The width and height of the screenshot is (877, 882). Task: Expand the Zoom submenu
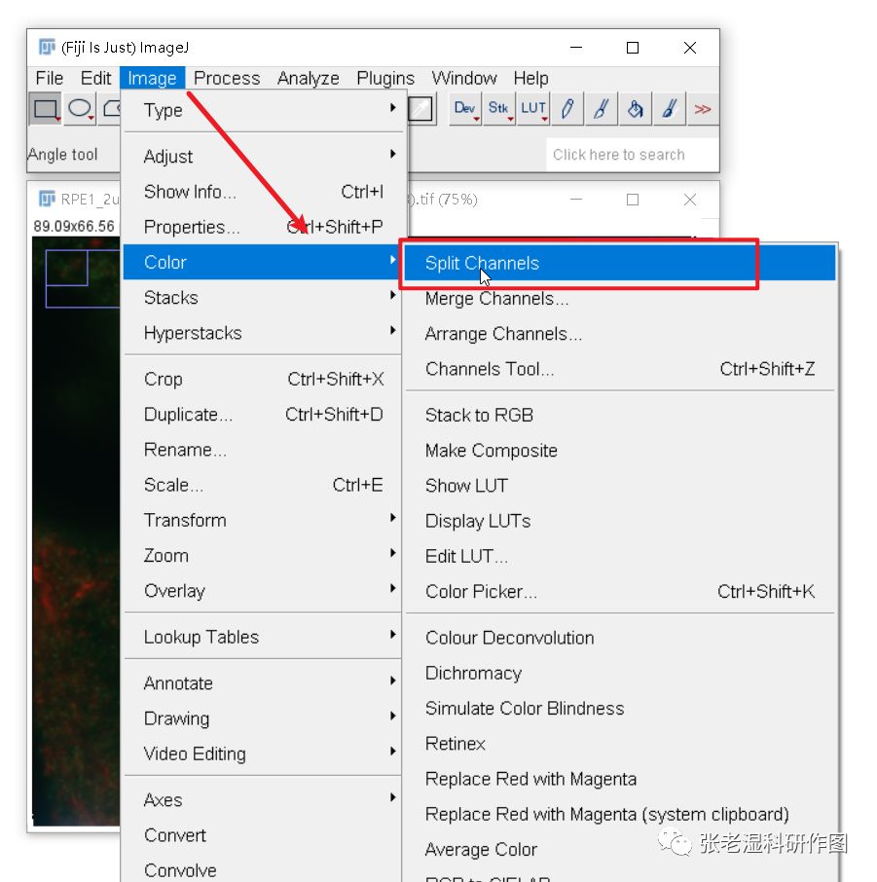click(262, 555)
